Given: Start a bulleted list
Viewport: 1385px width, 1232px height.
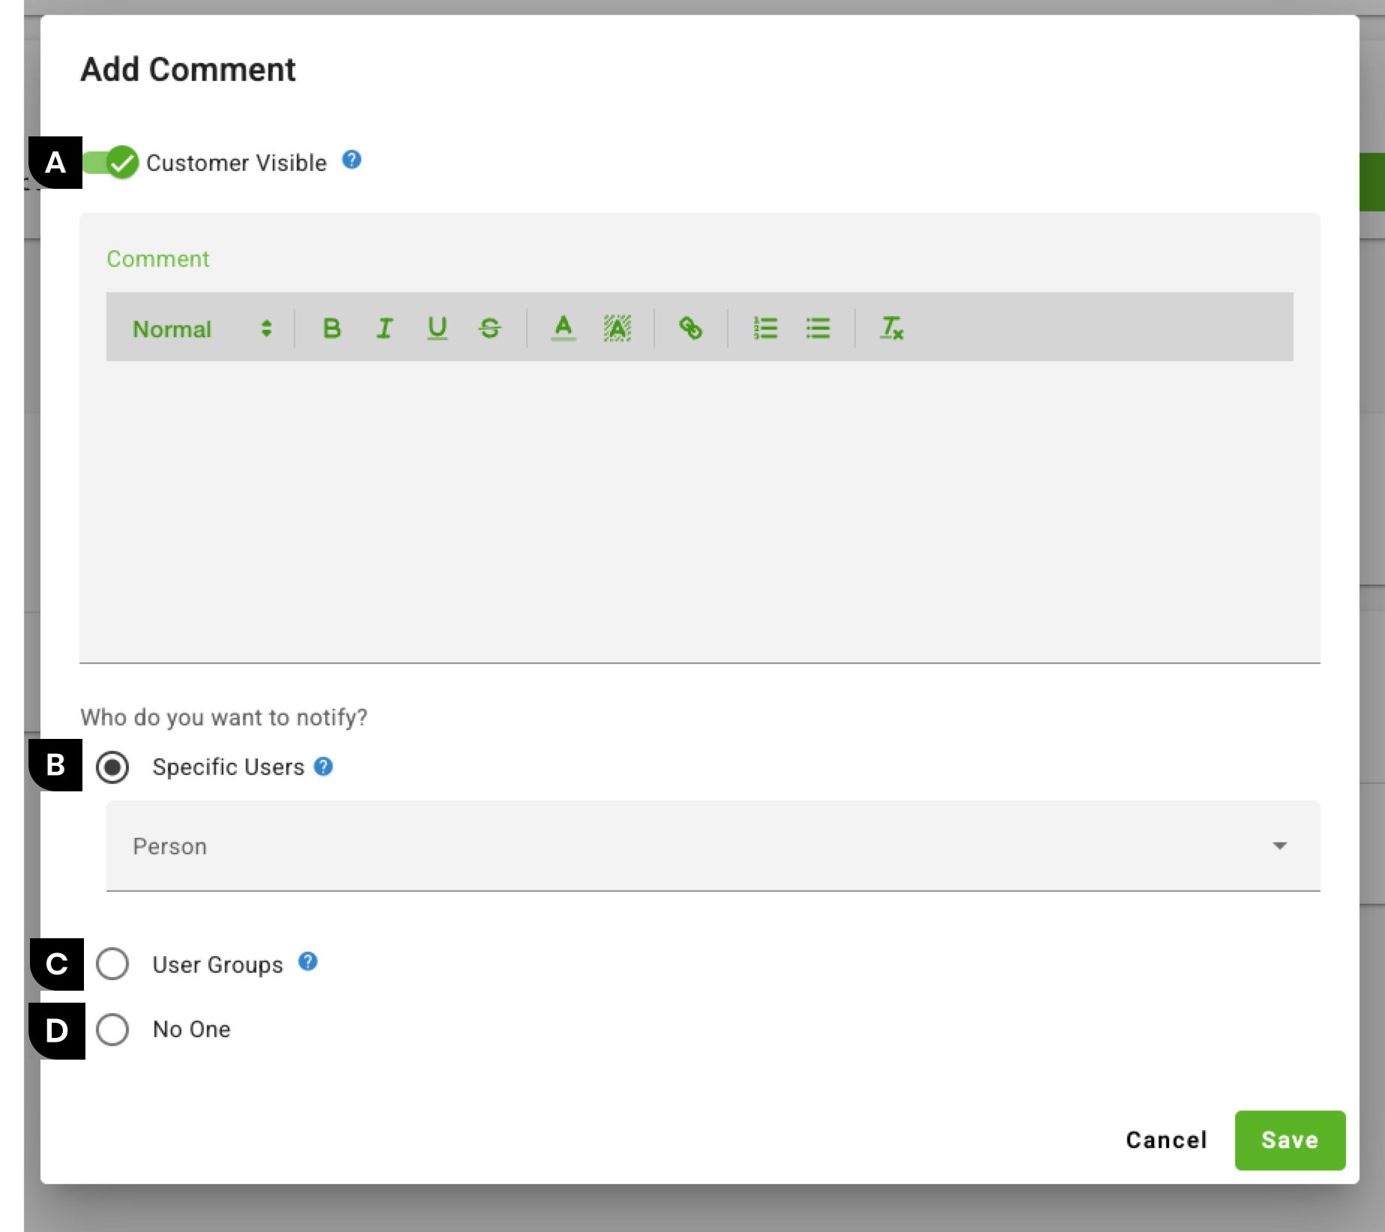Looking at the screenshot, I should (818, 328).
